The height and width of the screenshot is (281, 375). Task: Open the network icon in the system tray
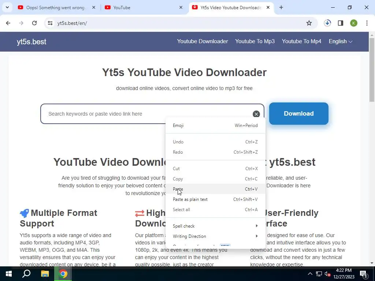(x=319, y=274)
